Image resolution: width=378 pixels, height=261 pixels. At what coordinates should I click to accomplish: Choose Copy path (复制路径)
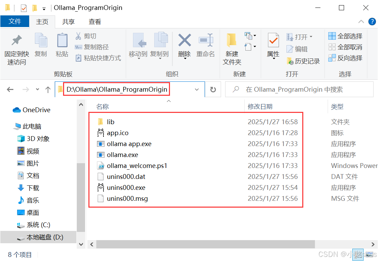click(x=92, y=47)
